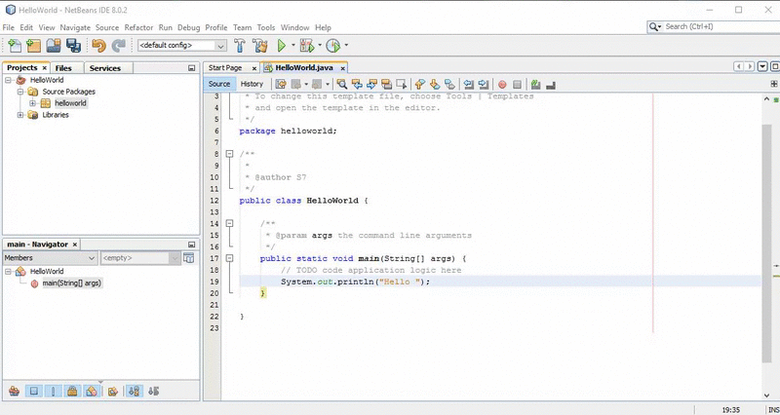Toggle Show Inner Classes in Navigator

(91, 392)
